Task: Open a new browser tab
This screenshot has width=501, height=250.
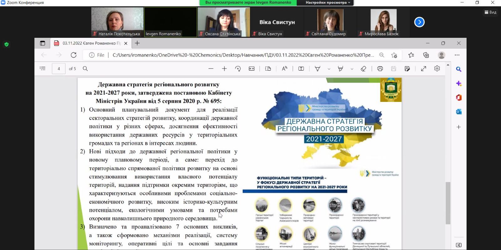Action: point(137,43)
